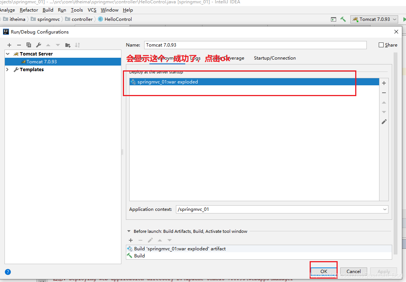Click the OK button
This screenshot has width=406, height=282.
tap(324, 272)
